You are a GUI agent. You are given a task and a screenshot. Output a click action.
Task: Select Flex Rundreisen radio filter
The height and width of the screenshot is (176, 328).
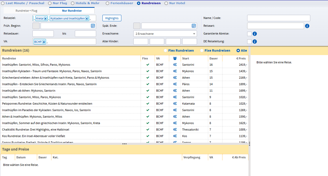tap(165, 51)
